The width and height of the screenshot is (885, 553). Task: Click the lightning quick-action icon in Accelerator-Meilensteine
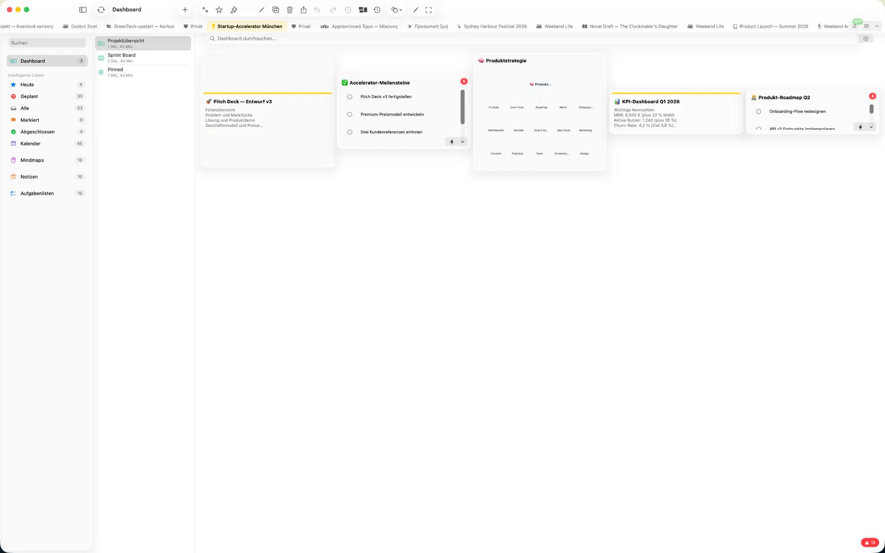pyautogui.click(x=452, y=142)
